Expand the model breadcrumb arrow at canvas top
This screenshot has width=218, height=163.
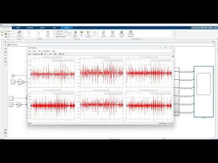pyautogui.click(x=17, y=44)
